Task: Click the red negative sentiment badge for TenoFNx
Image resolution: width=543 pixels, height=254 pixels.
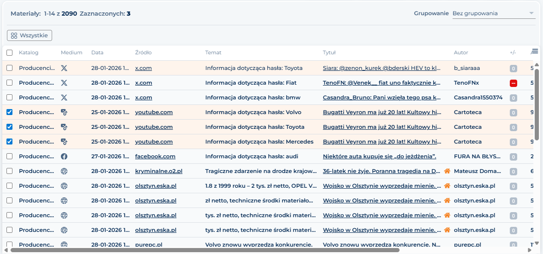Action: [x=513, y=83]
